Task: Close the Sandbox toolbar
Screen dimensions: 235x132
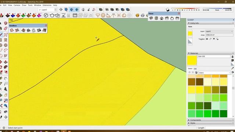Action: coord(46,26)
